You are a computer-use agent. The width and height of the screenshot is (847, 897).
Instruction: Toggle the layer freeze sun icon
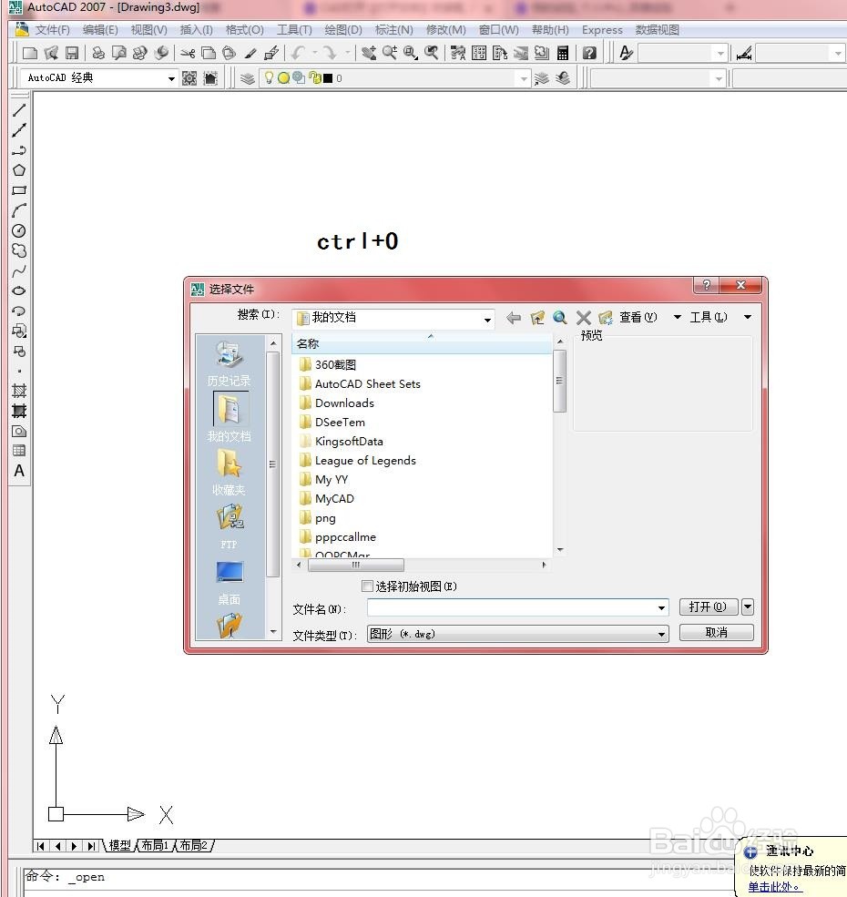click(283, 77)
